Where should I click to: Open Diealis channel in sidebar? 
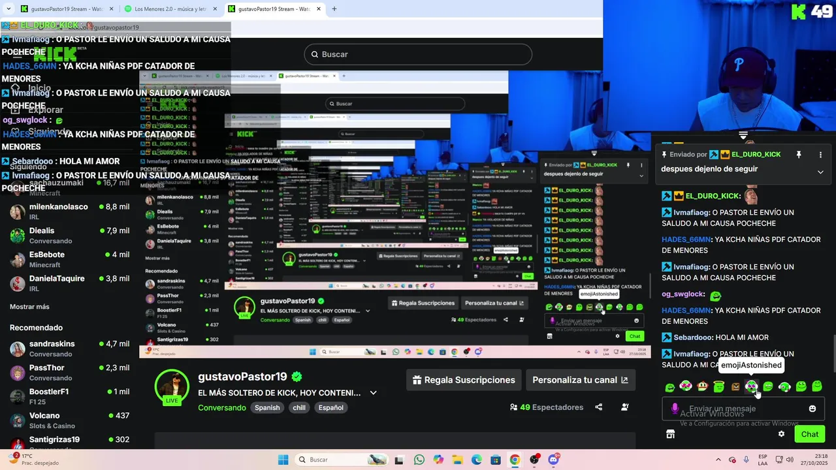(69, 236)
